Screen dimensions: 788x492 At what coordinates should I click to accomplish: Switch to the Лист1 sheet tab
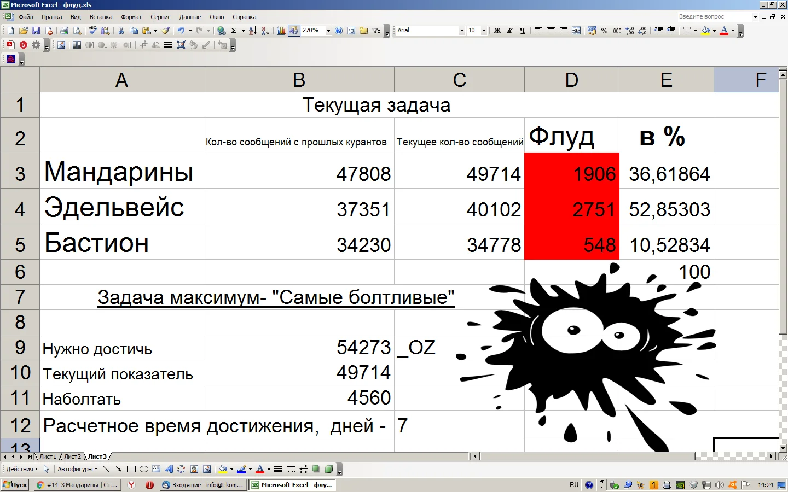click(48, 456)
